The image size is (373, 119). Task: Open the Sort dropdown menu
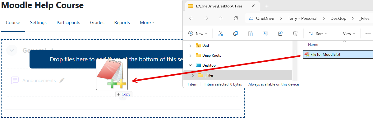click(x=318, y=33)
